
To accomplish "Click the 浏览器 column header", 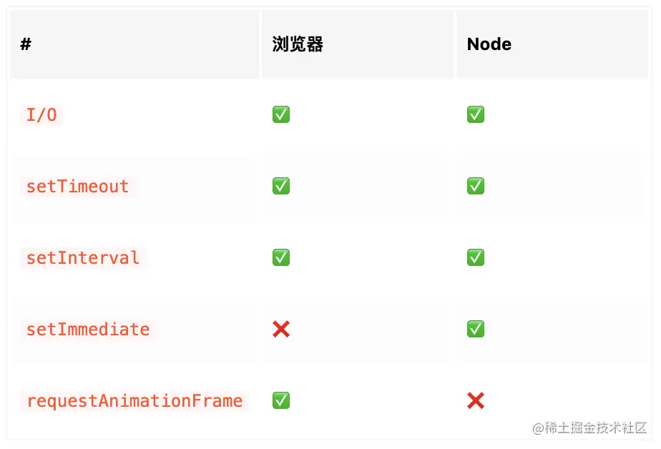I will 297,44.
